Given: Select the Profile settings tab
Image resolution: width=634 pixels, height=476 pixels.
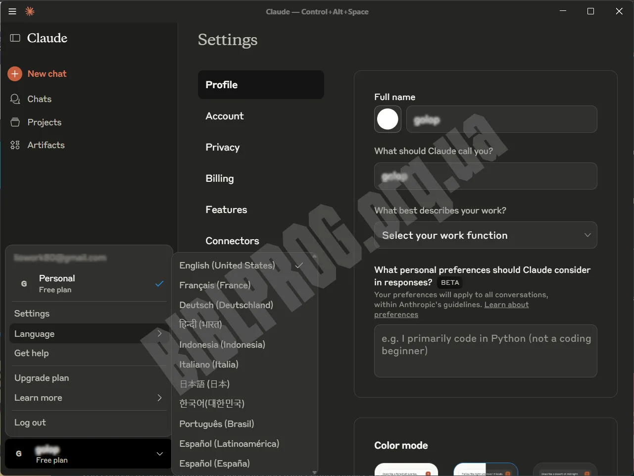Looking at the screenshot, I should (x=261, y=85).
